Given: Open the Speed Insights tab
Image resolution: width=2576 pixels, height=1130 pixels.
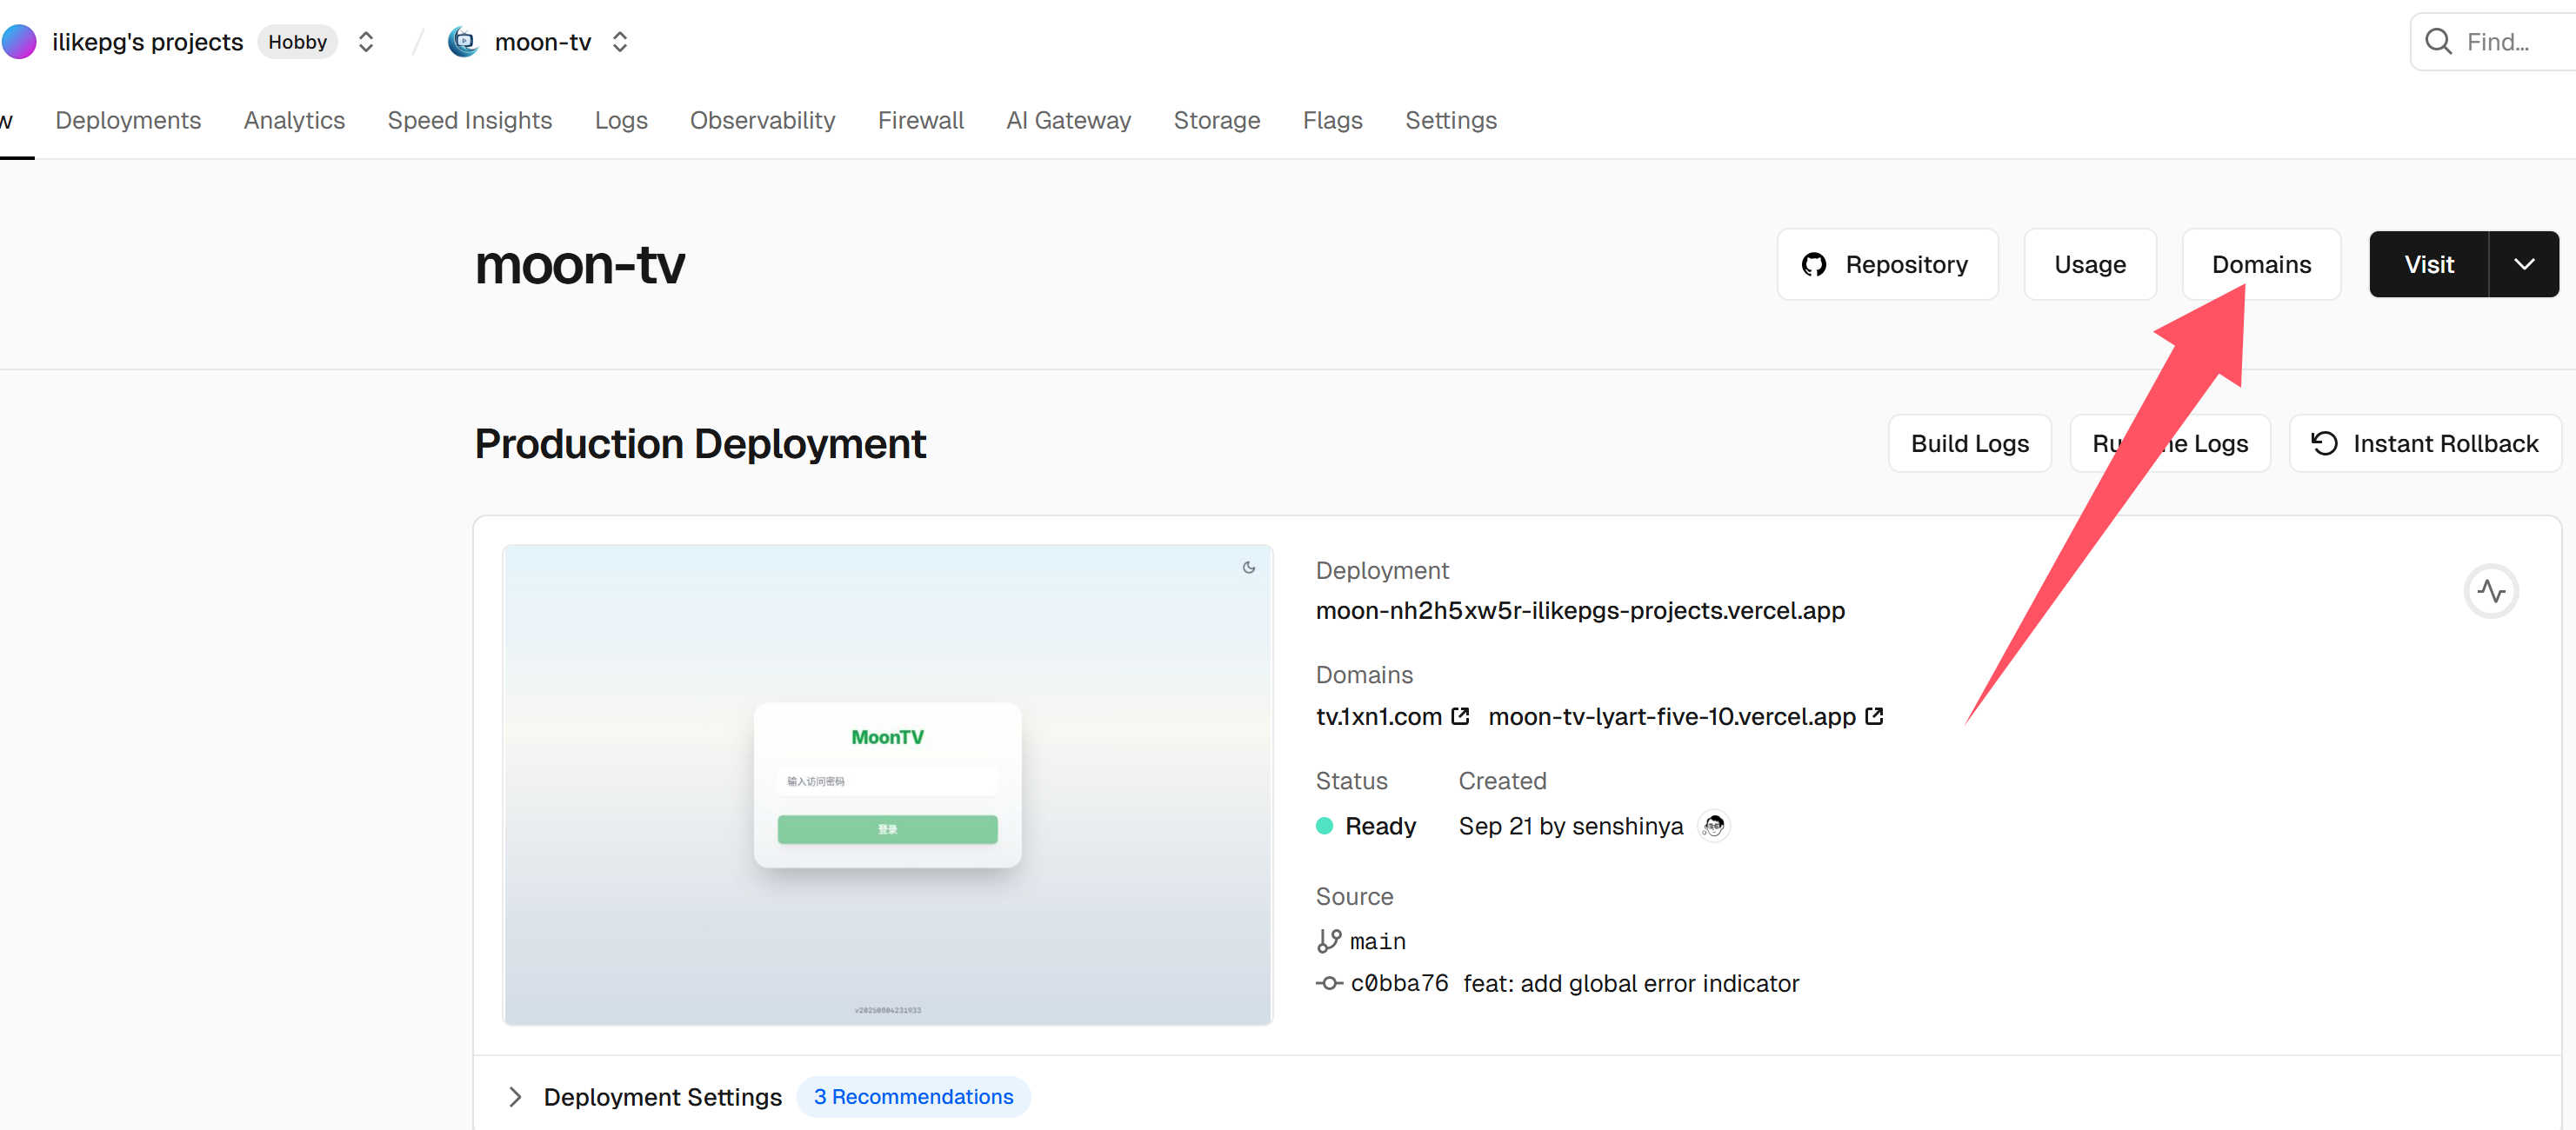Looking at the screenshot, I should click(469, 120).
